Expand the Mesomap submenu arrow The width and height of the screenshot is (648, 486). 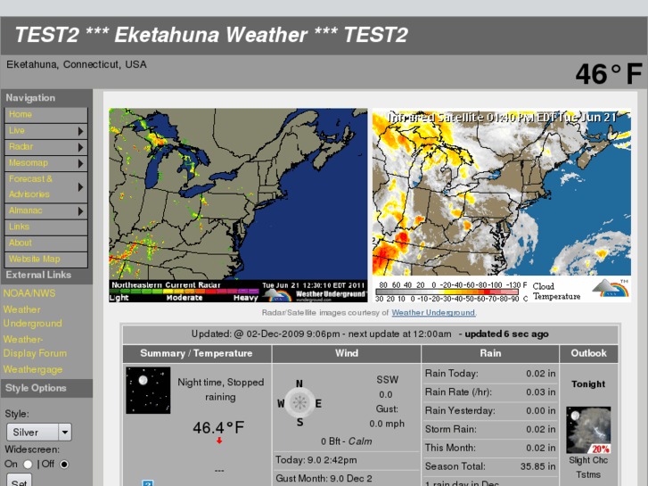click(80, 164)
